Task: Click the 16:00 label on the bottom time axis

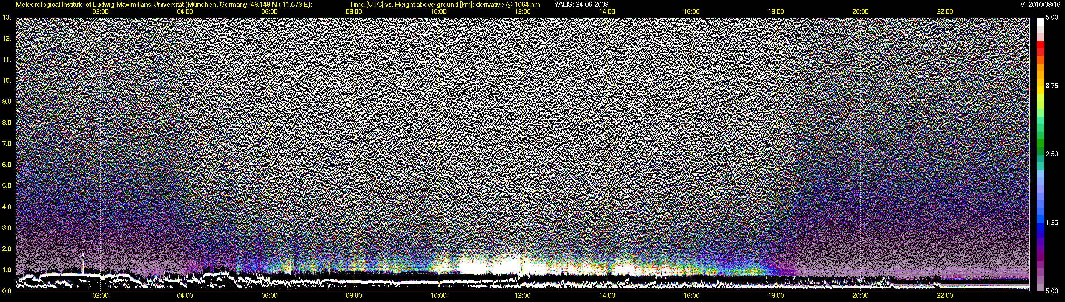Action: [x=692, y=295]
